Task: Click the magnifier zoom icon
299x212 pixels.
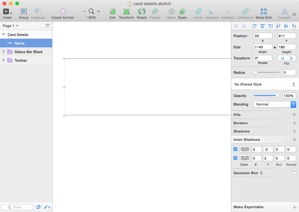Action: [x=92, y=11]
